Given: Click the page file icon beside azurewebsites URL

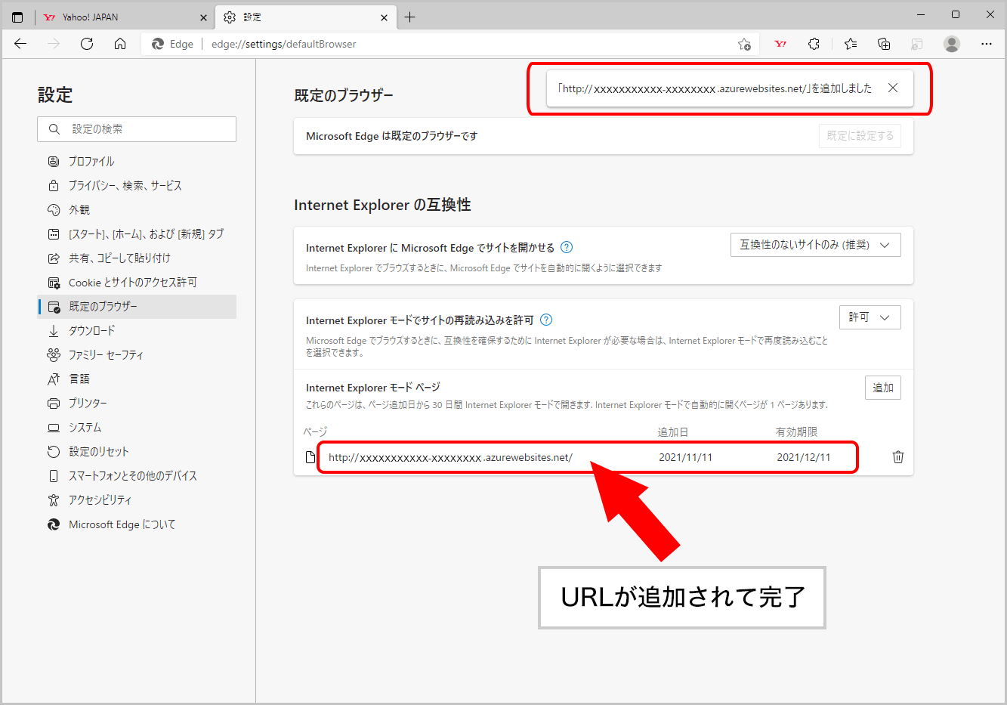Looking at the screenshot, I should point(310,457).
